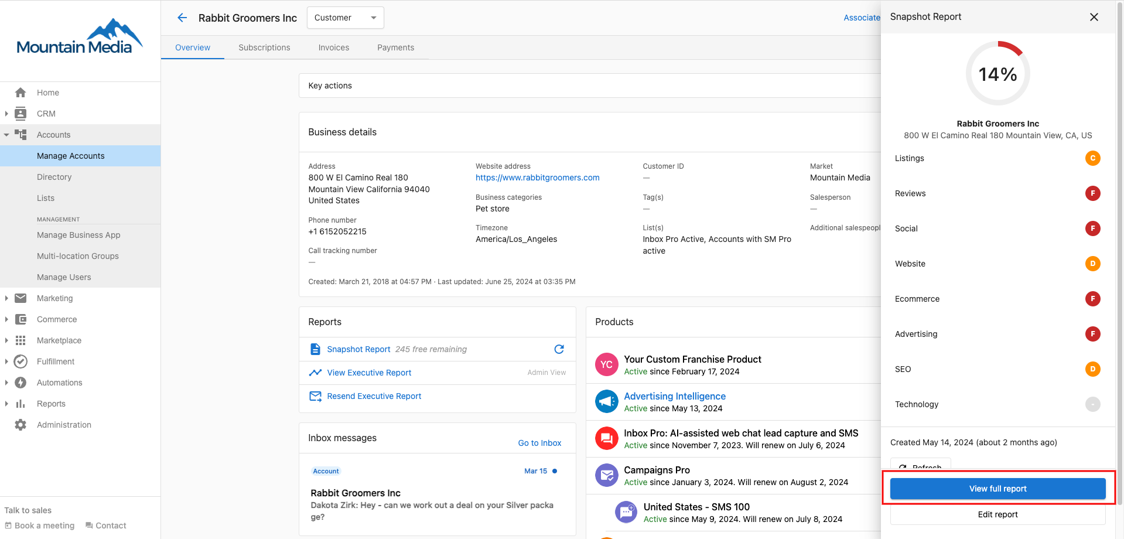1124x539 pixels.
Task: Open Lists in sidebar
Action: (80, 198)
